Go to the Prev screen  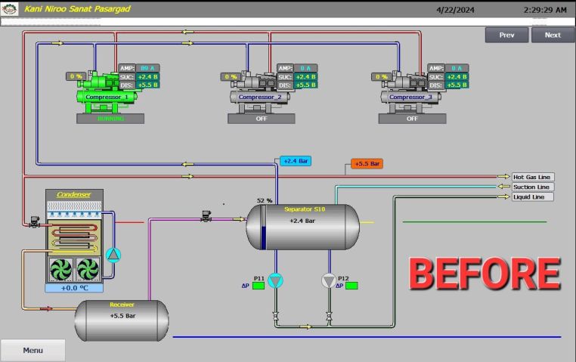tap(506, 35)
